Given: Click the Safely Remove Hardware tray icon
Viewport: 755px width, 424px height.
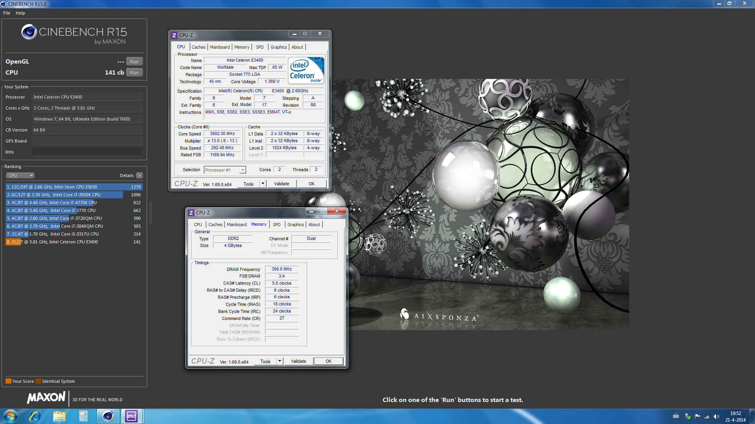Looking at the screenshot, I should click(688, 416).
